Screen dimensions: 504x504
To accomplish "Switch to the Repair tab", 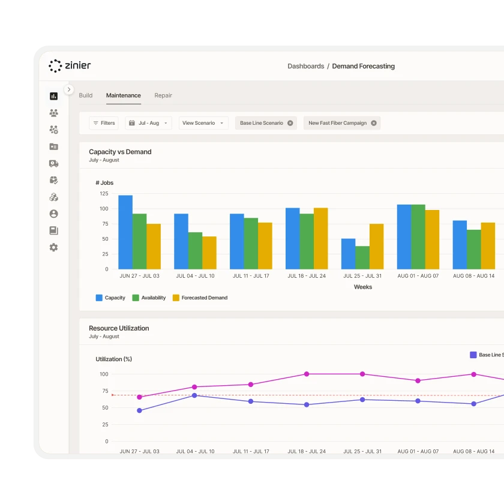I will click(x=163, y=95).
